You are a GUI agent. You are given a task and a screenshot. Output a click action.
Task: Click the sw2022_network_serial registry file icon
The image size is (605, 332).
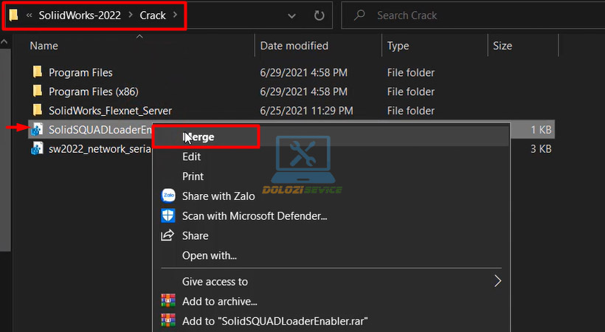(37, 148)
